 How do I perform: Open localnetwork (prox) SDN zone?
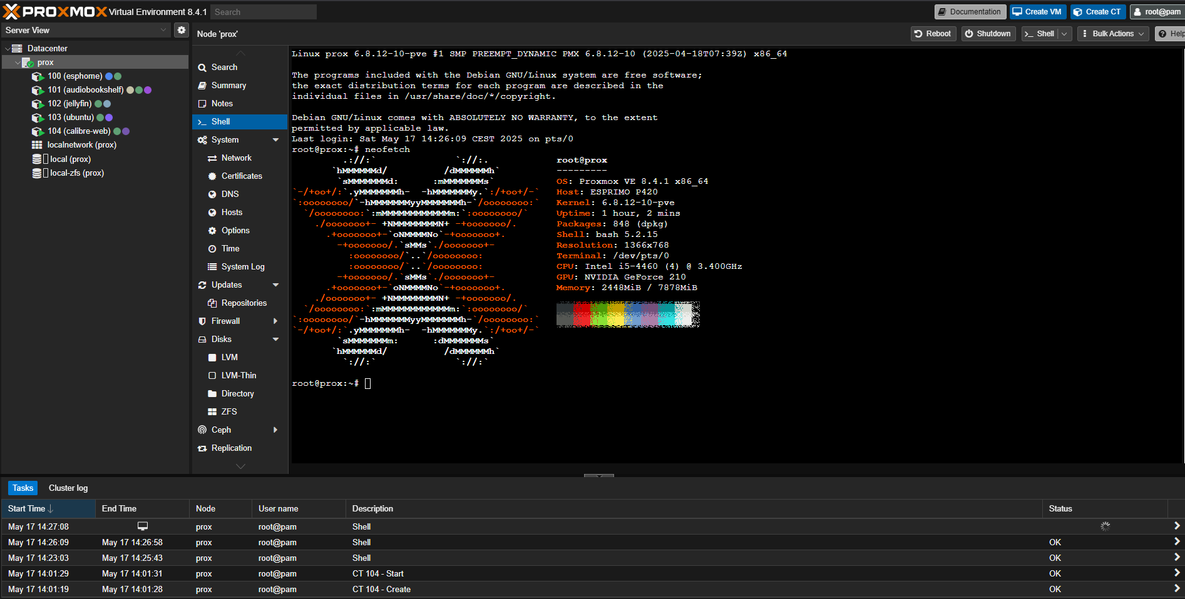pyautogui.click(x=81, y=145)
